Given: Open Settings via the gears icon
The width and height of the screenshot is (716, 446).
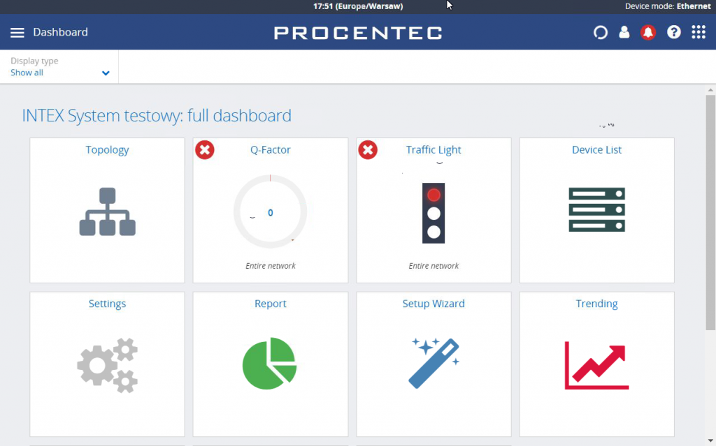Looking at the screenshot, I should 107,365.
